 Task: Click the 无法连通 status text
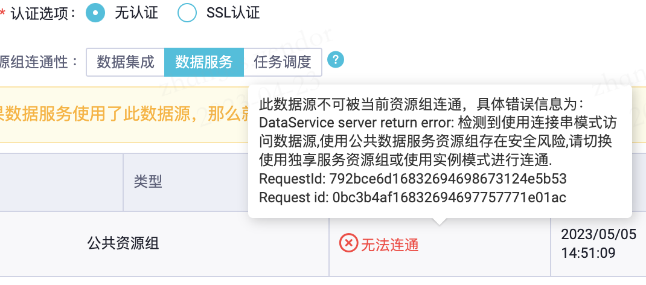[389, 245]
